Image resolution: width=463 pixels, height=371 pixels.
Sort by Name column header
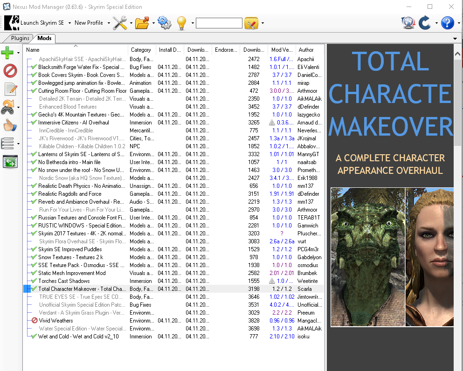pyautogui.click(x=76, y=50)
